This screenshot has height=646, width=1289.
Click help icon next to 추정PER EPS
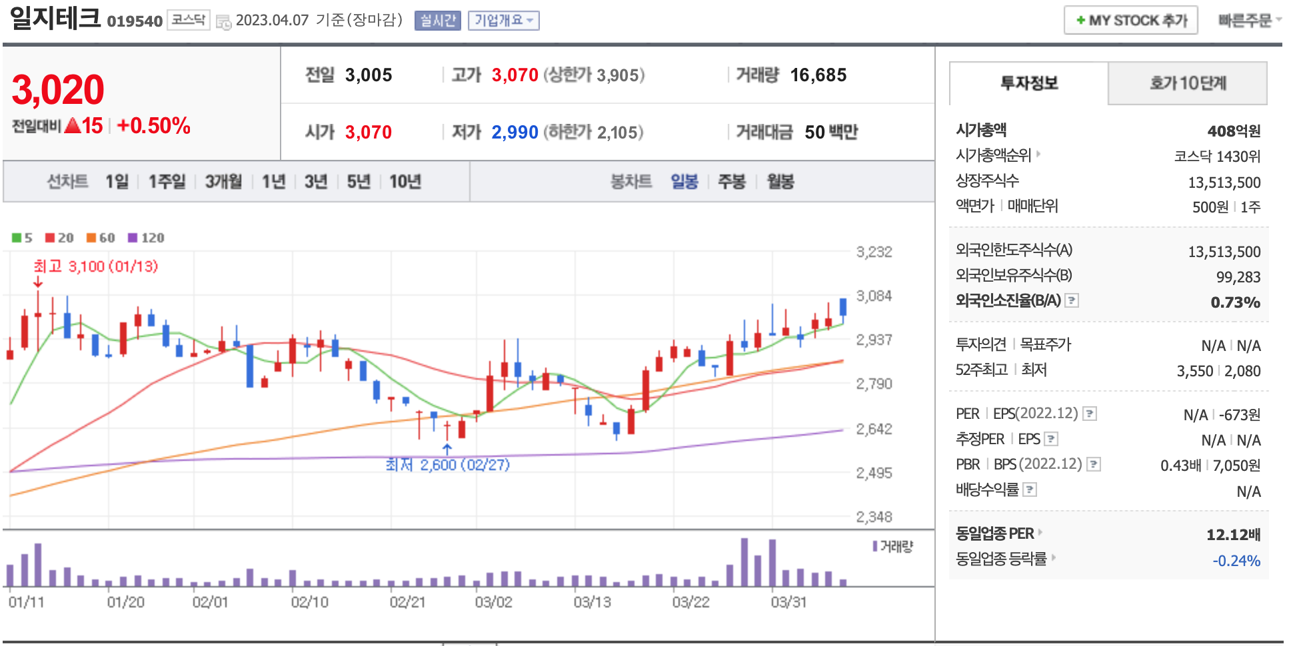(x=1051, y=440)
